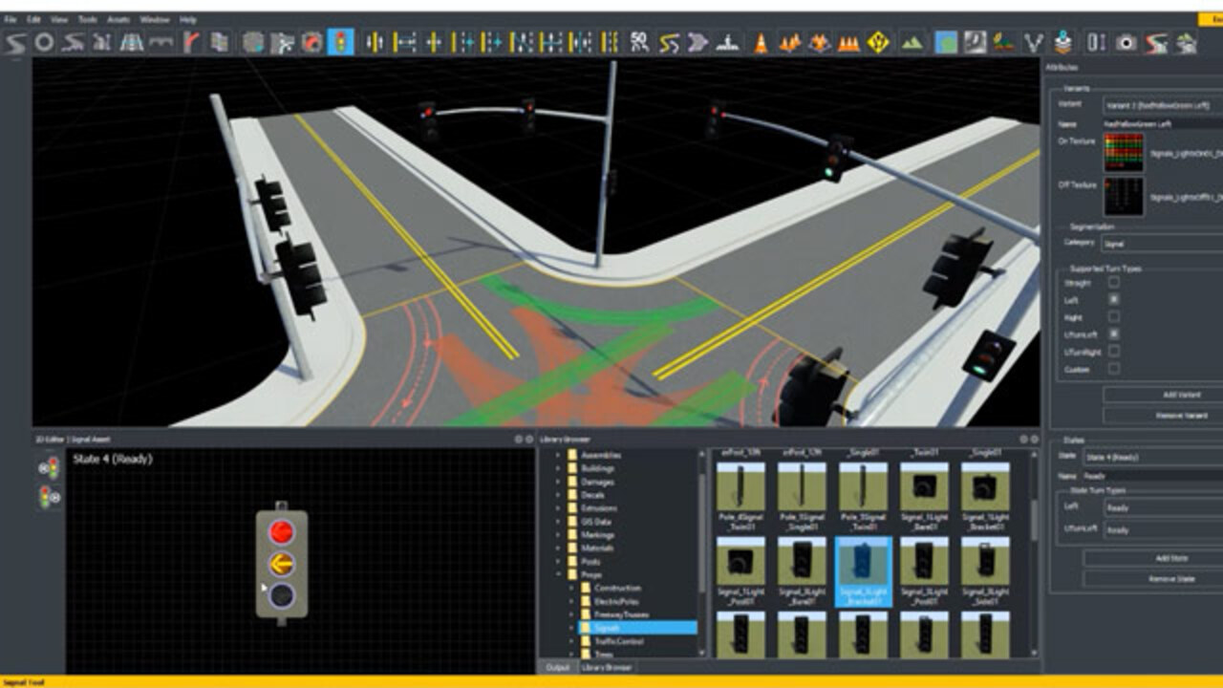1223x688 pixels.
Task: Enable the Straight turn type checkbox
Action: point(1113,283)
